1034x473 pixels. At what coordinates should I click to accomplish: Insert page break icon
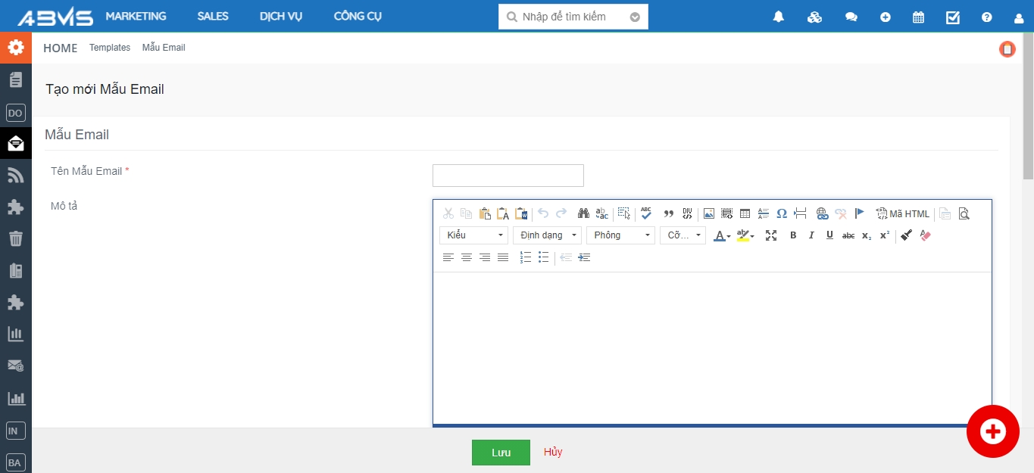800,213
